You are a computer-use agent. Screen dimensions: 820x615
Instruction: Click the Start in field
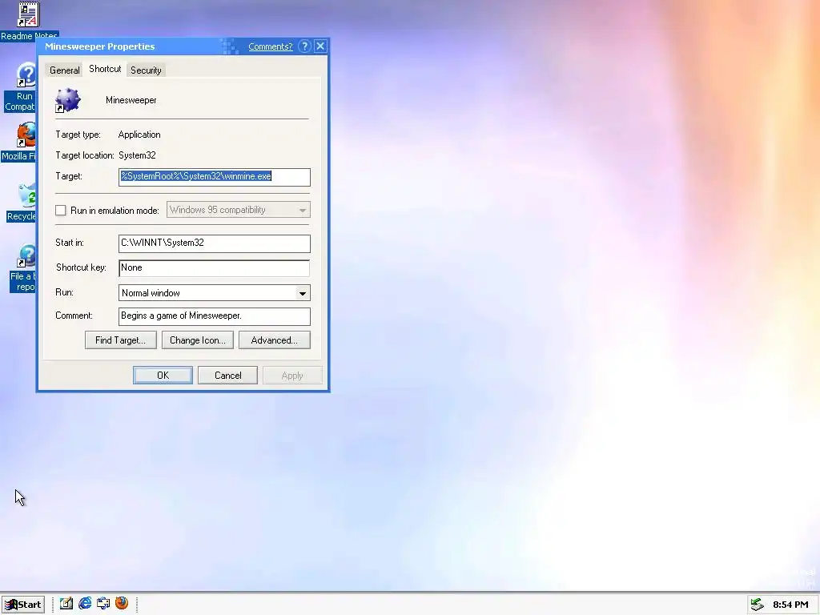pos(215,243)
